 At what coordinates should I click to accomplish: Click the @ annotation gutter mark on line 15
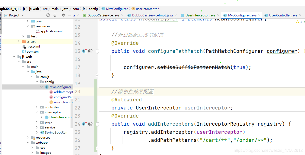[x=90, y=51]
